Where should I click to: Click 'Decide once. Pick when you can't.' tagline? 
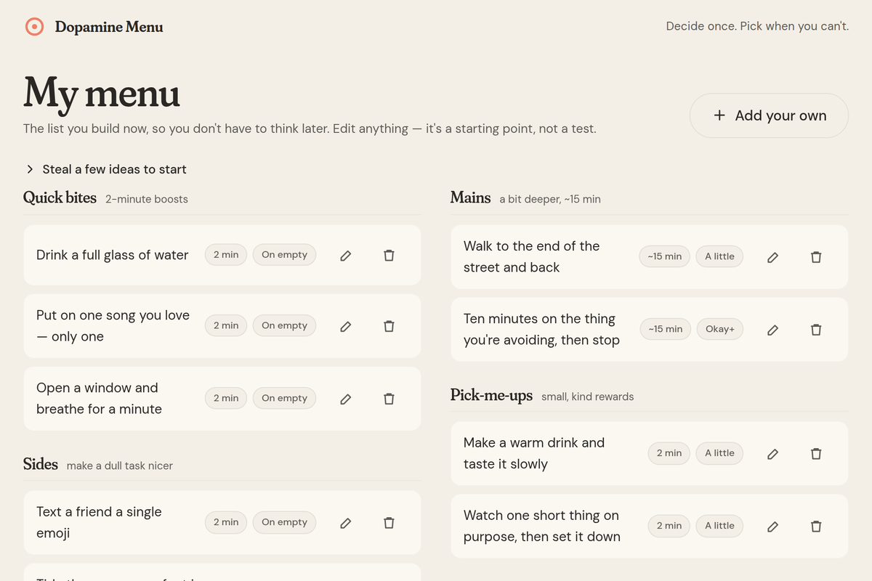point(757,26)
